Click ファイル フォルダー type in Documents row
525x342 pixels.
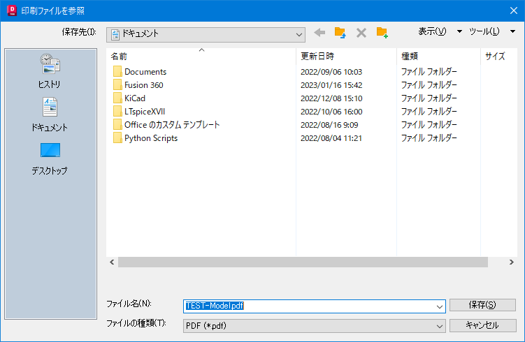pyautogui.click(x=429, y=72)
